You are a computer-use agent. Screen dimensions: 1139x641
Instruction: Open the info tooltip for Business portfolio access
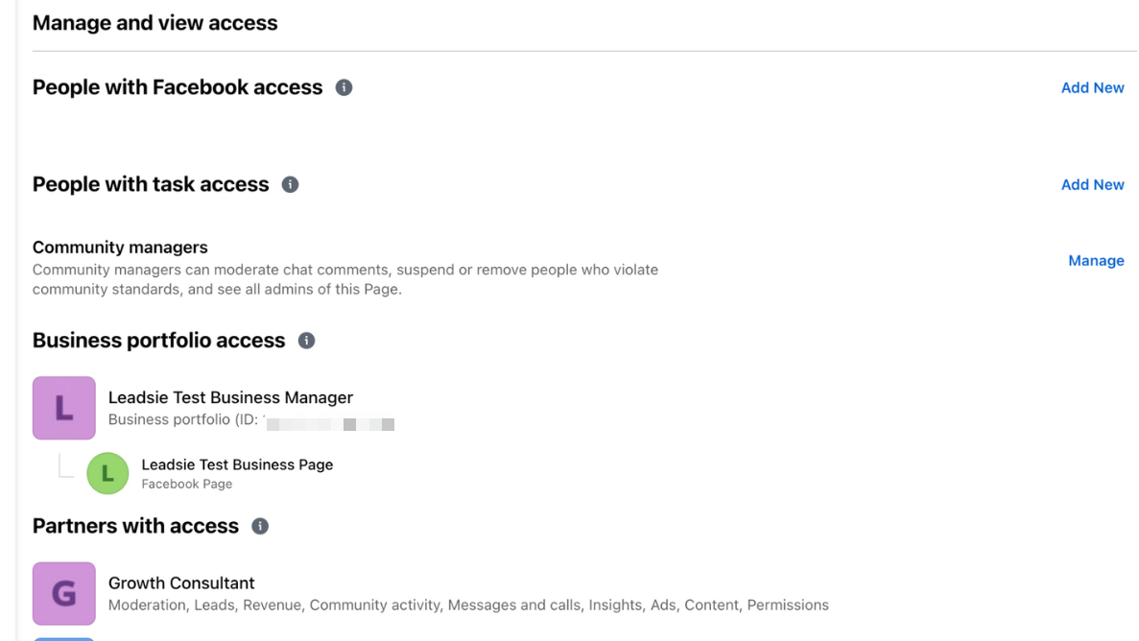[x=306, y=340]
